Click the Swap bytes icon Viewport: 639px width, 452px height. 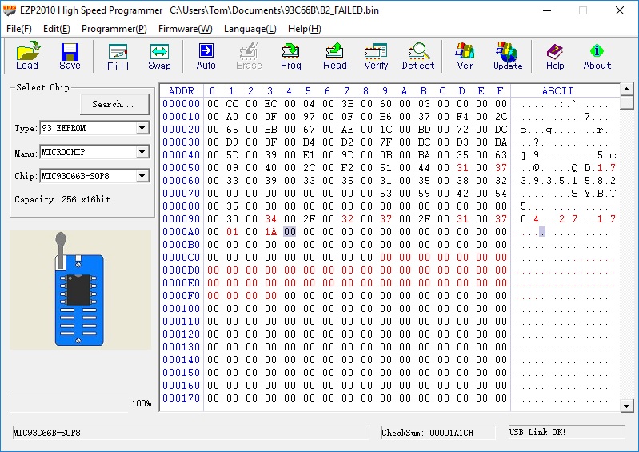(159, 55)
